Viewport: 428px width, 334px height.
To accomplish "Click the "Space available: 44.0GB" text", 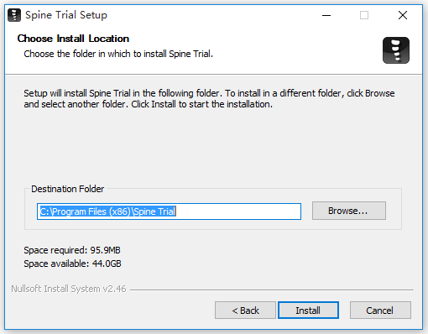I will tap(72, 264).
